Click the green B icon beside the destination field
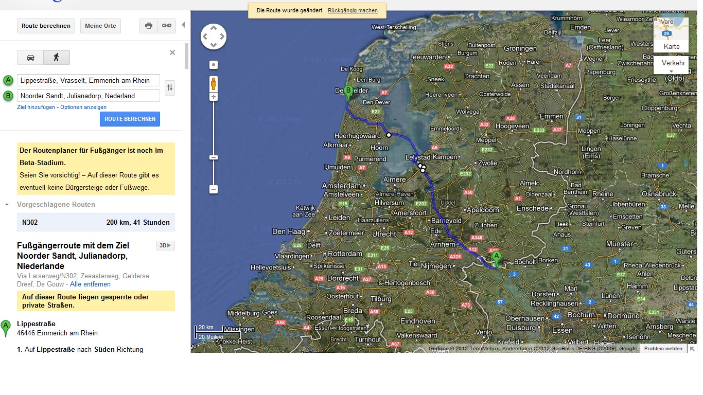This screenshot has width=703, height=395. click(8, 96)
